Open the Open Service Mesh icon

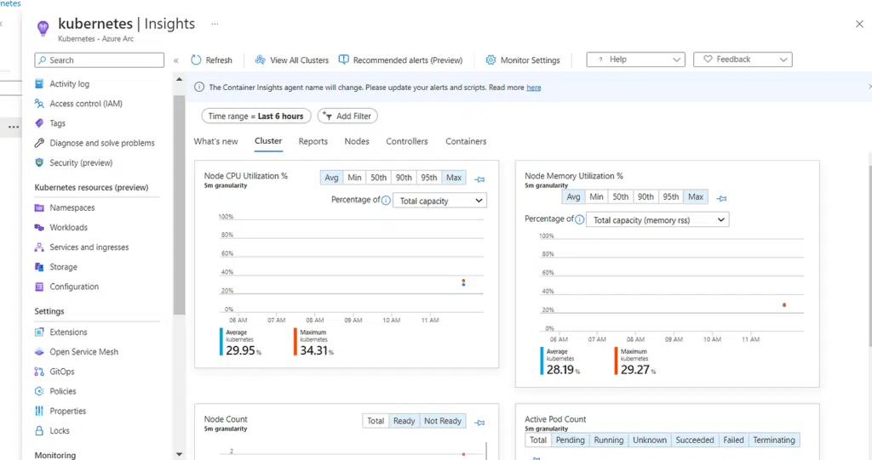(39, 352)
